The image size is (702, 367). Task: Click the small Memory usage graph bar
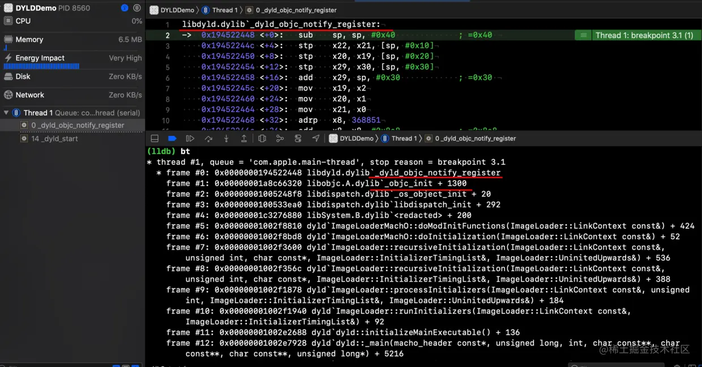click(6, 48)
